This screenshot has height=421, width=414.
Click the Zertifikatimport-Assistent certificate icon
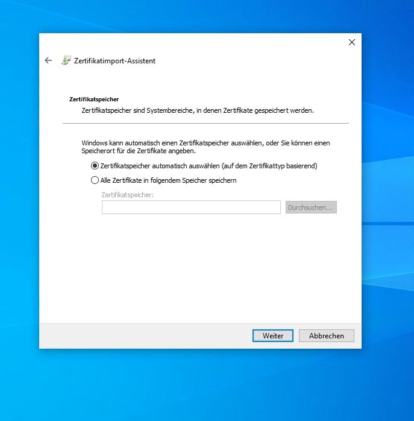point(66,61)
